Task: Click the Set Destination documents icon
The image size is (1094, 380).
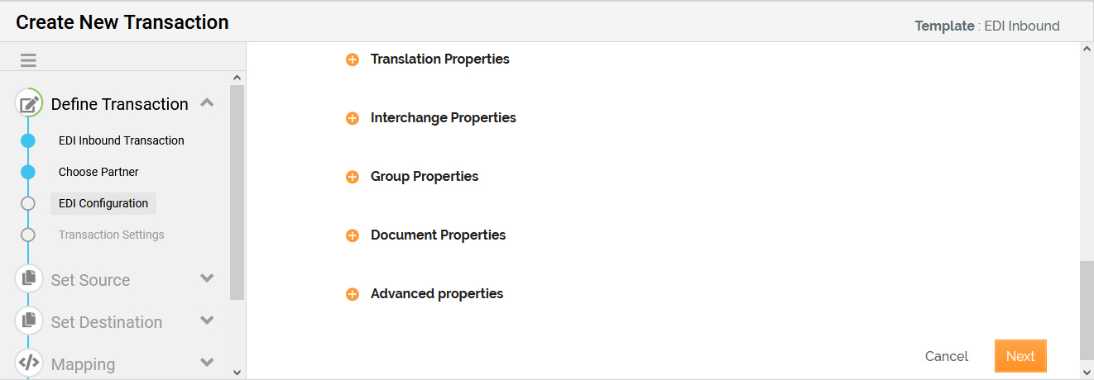Action: 29,321
